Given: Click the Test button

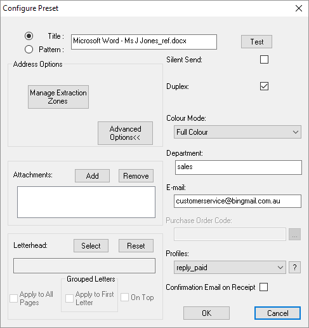Looking at the screenshot, I should click(x=256, y=42).
